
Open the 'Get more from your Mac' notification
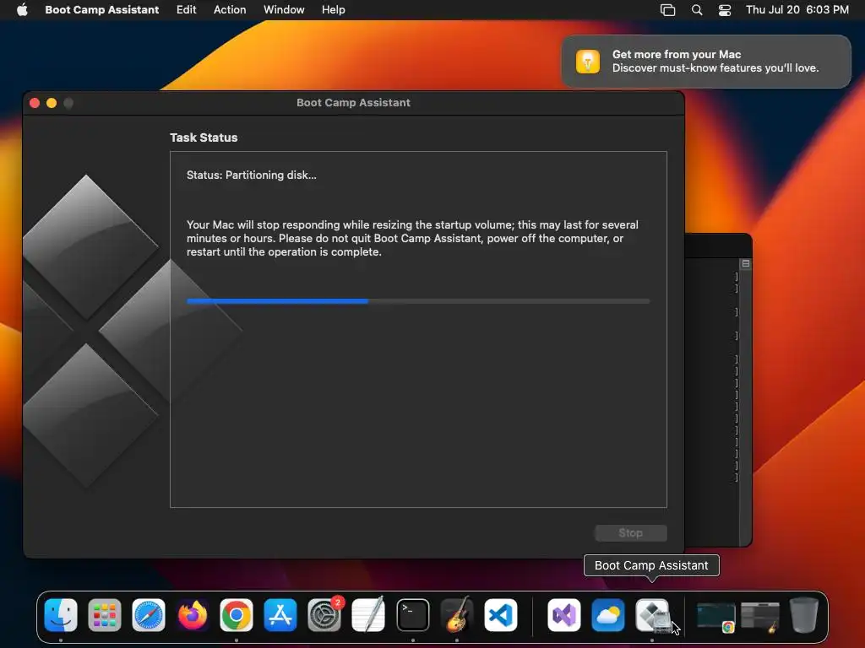coord(706,61)
